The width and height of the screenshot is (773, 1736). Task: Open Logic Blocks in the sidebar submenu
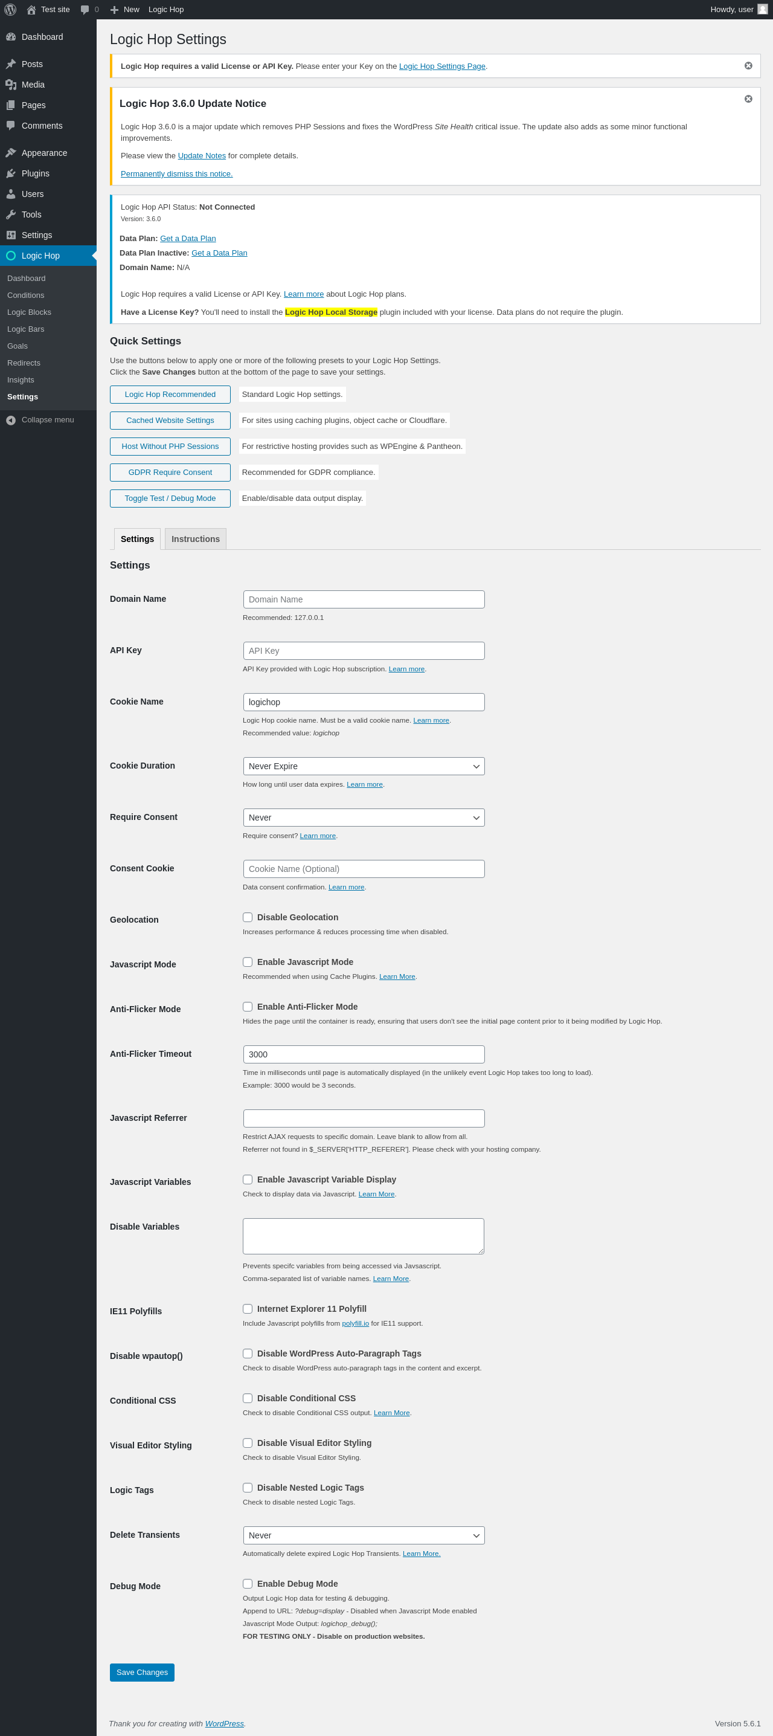pos(29,312)
